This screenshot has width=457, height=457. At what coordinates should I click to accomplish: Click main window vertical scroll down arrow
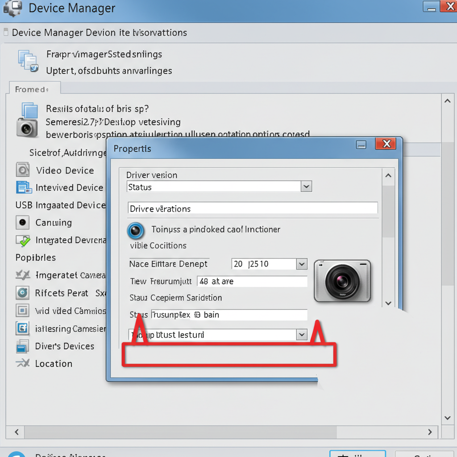pos(448,418)
